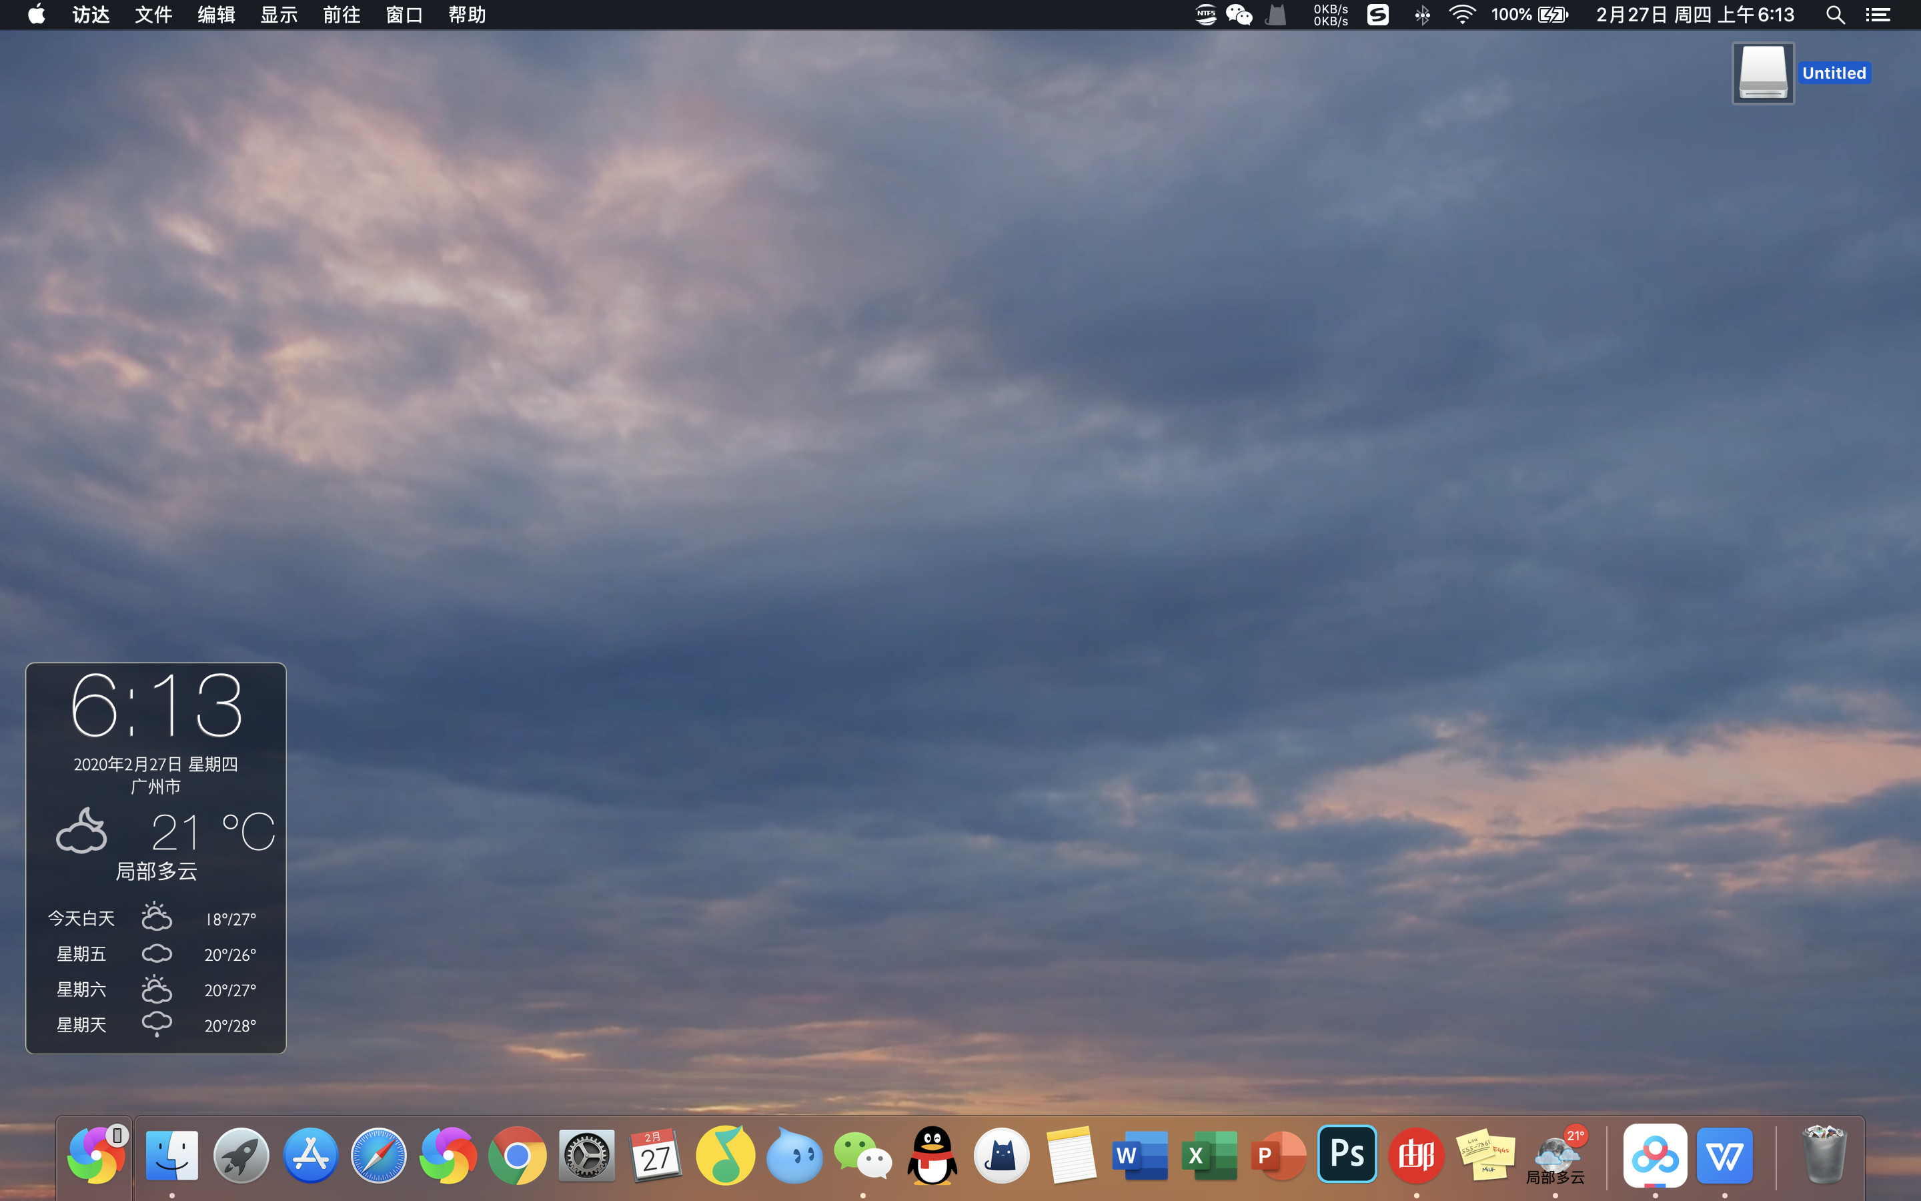Open the red 邮 mail app icon
The width and height of the screenshot is (1921, 1201).
(1416, 1155)
